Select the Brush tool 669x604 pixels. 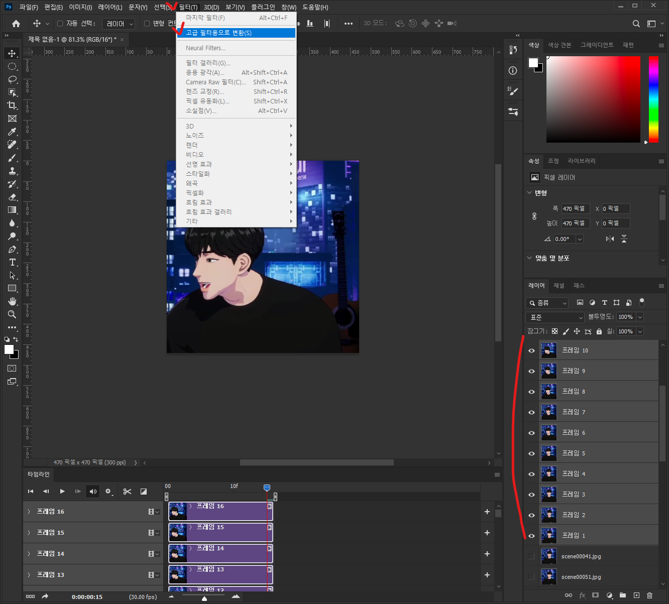pyautogui.click(x=12, y=158)
